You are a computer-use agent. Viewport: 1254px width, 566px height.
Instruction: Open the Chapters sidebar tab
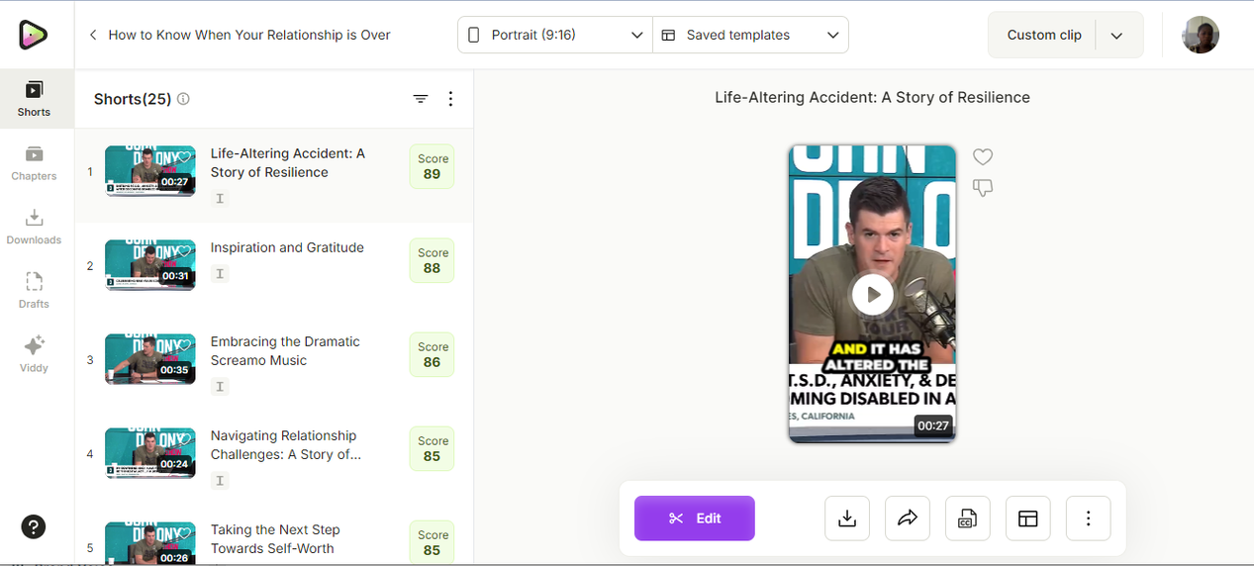pos(34,163)
